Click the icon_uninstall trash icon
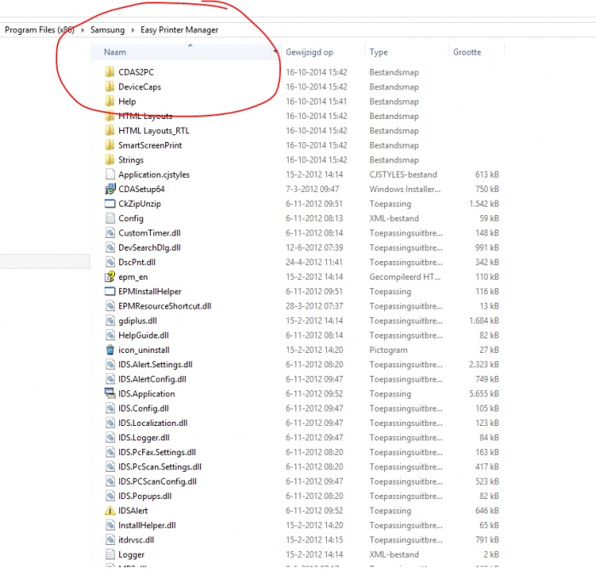The height and width of the screenshot is (579, 596). [110, 349]
